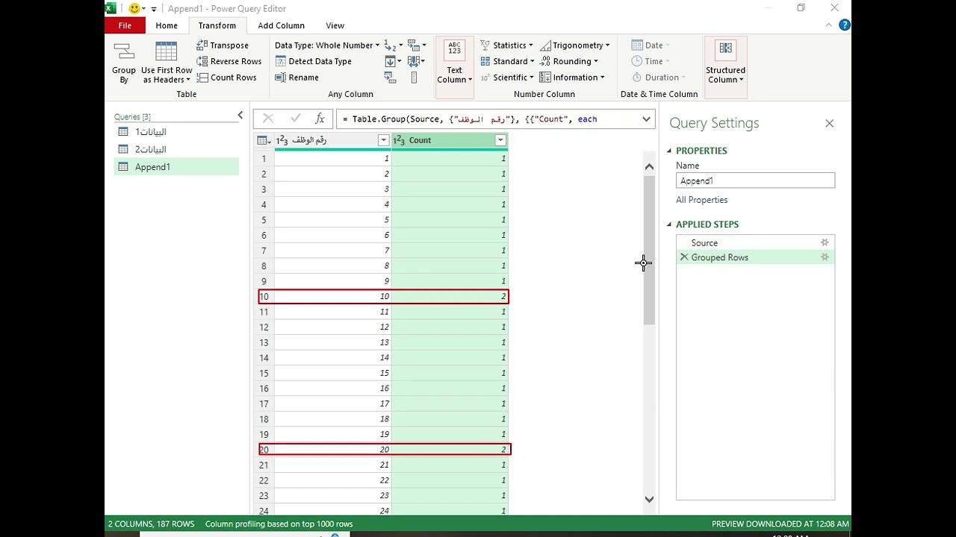The height and width of the screenshot is (537, 956).
Task: Click the cancel formula X icon
Action: click(x=268, y=119)
